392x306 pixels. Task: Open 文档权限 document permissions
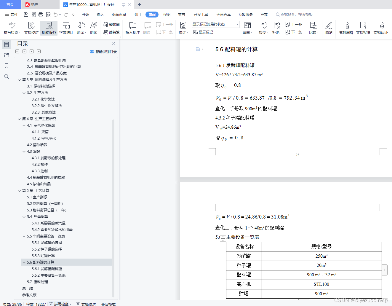(x=363, y=28)
